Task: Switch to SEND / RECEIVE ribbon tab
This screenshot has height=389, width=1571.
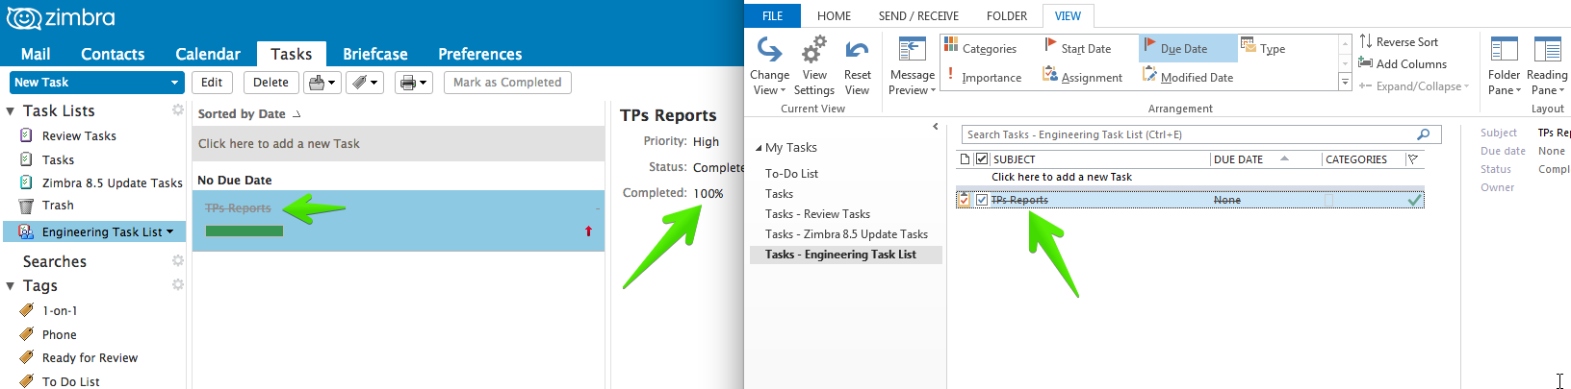Action: [918, 15]
